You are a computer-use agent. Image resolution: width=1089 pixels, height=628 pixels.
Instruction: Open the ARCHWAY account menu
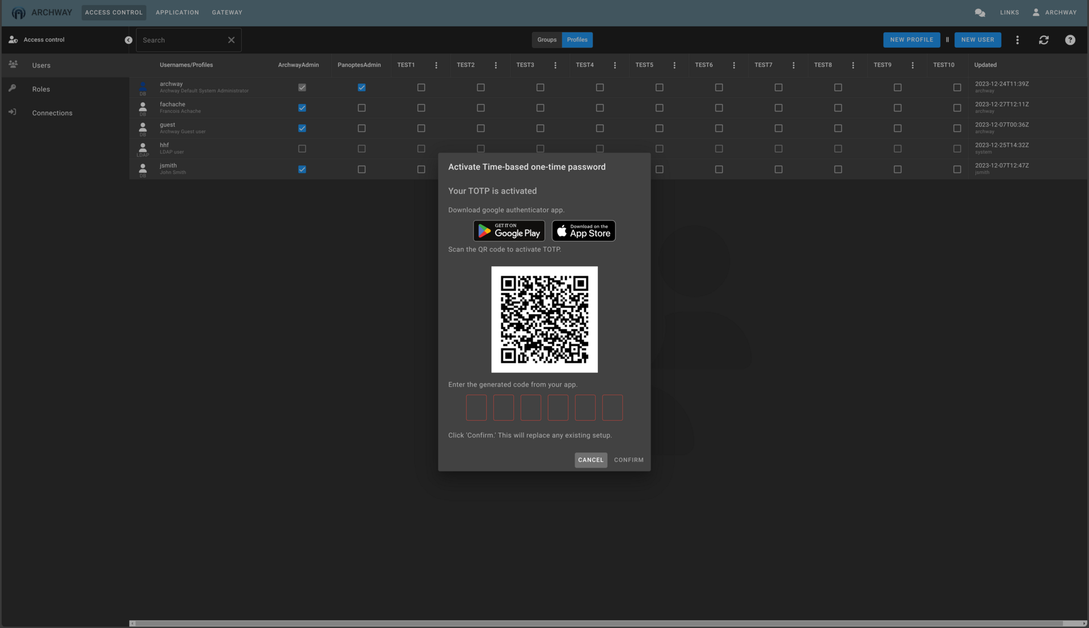click(1054, 12)
